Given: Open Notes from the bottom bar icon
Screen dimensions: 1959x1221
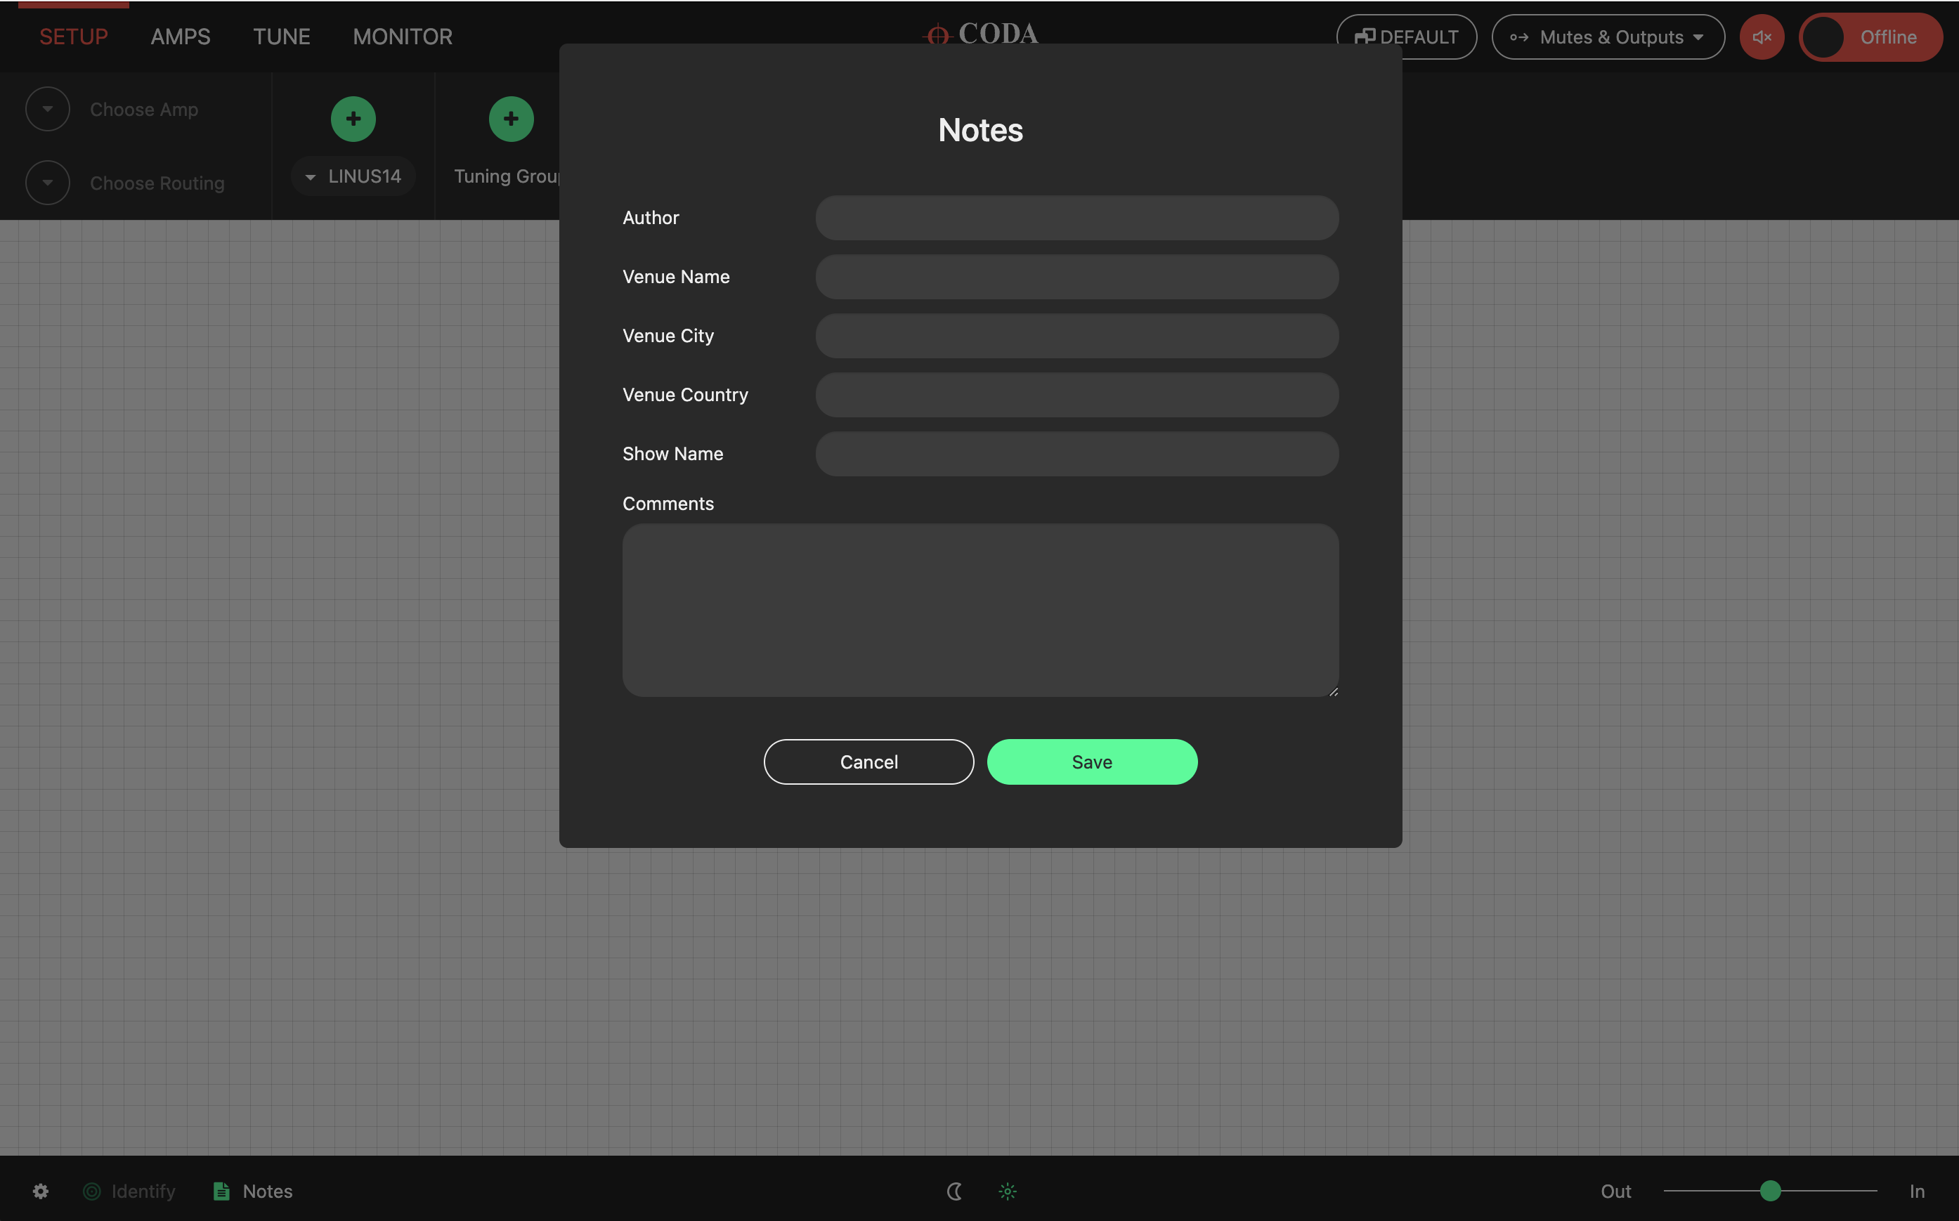Looking at the screenshot, I should (x=221, y=1191).
